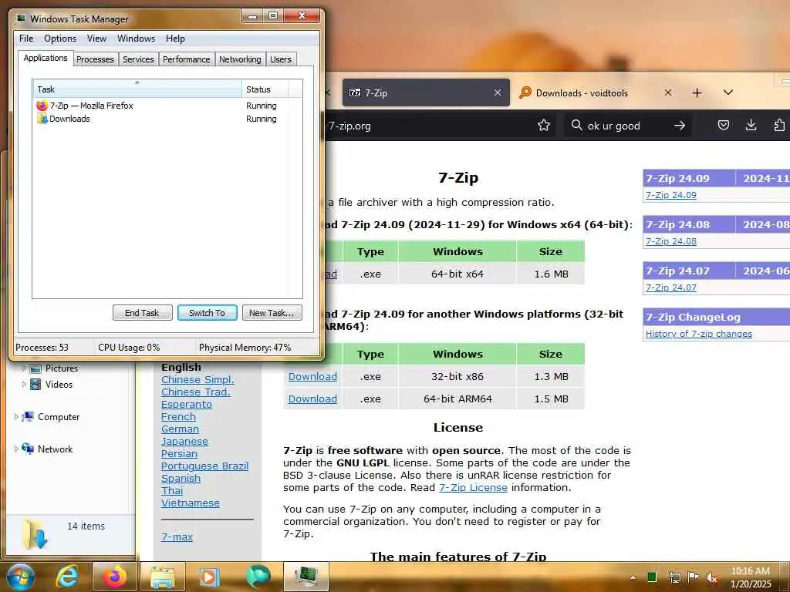Switch to the Services tab
The height and width of the screenshot is (592, 790).
pos(138,59)
